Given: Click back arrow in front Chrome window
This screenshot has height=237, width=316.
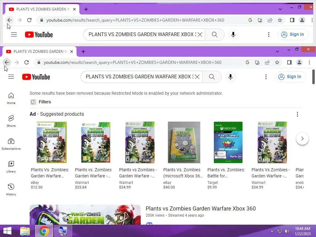Looking at the screenshot, I should (7, 62).
